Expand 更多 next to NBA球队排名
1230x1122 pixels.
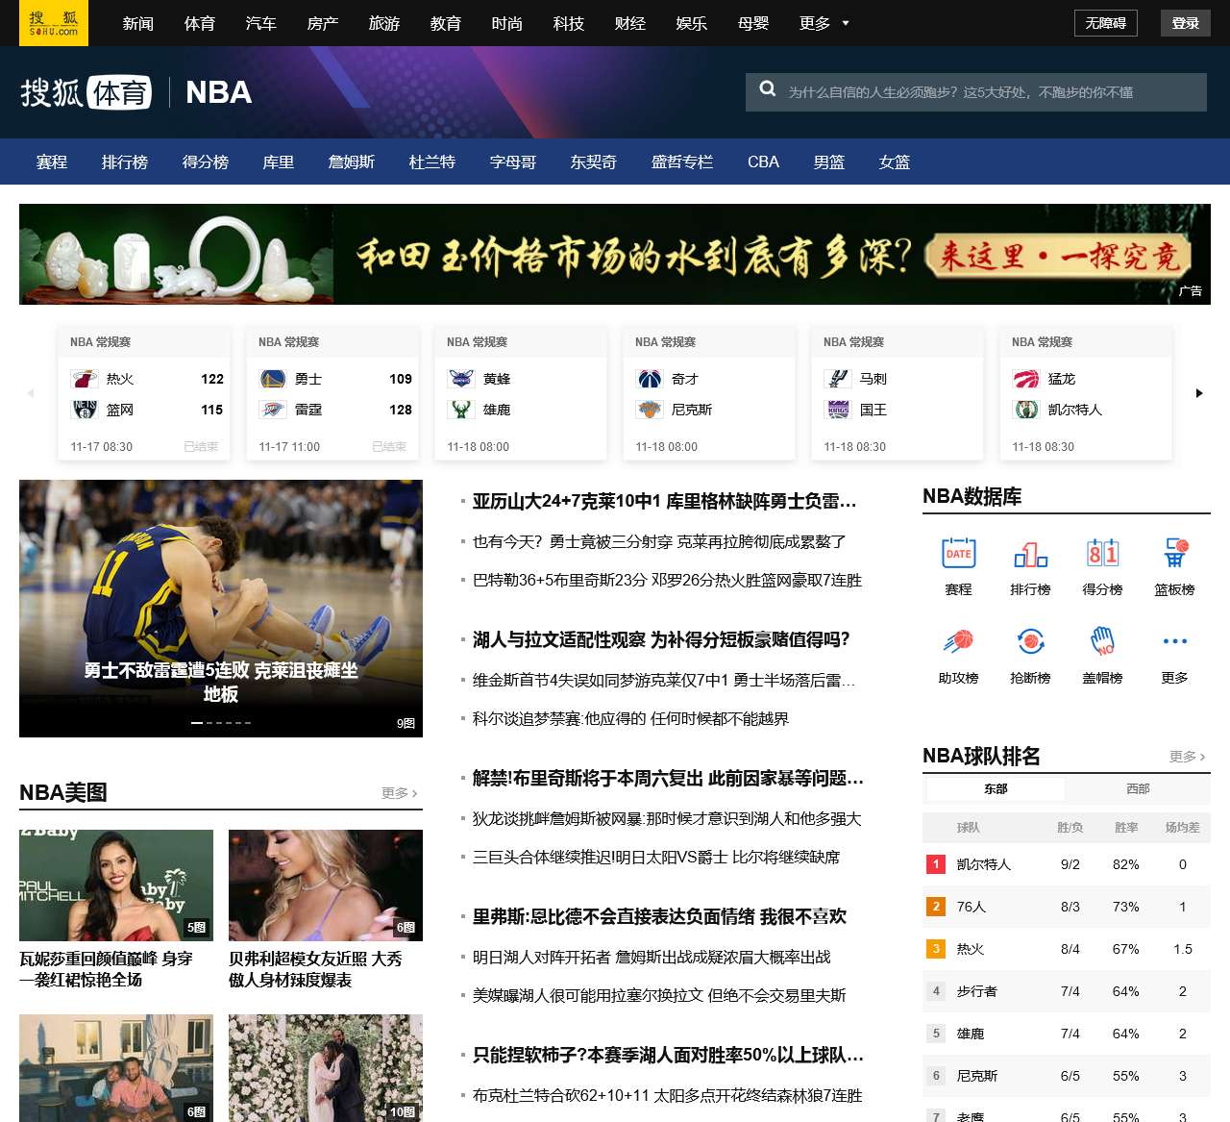coord(1188,757)
